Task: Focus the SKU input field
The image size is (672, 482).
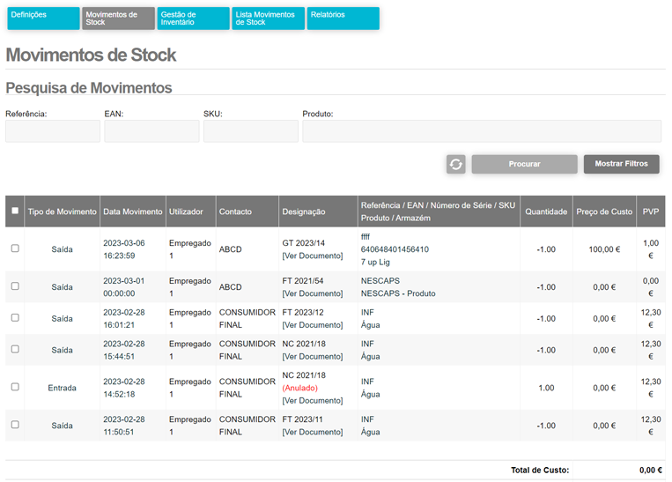Action: (251, 131)
